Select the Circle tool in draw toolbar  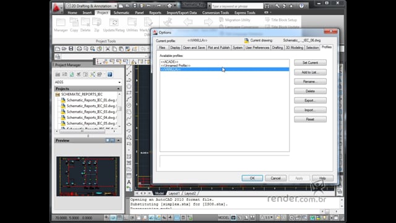tap(129, 105)
